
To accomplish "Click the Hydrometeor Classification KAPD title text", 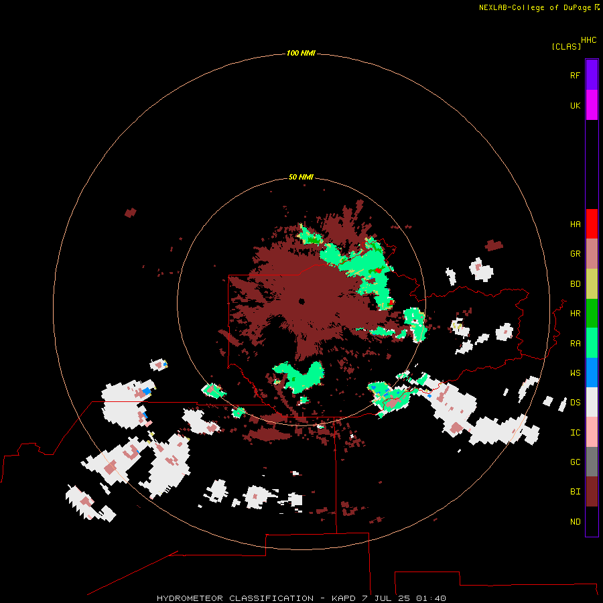I will [301, 598].
